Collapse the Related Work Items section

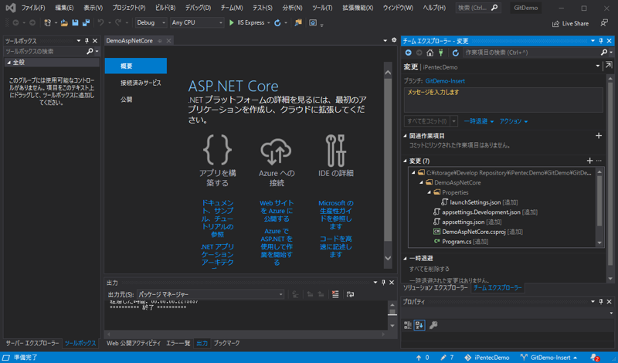(405, 136)
